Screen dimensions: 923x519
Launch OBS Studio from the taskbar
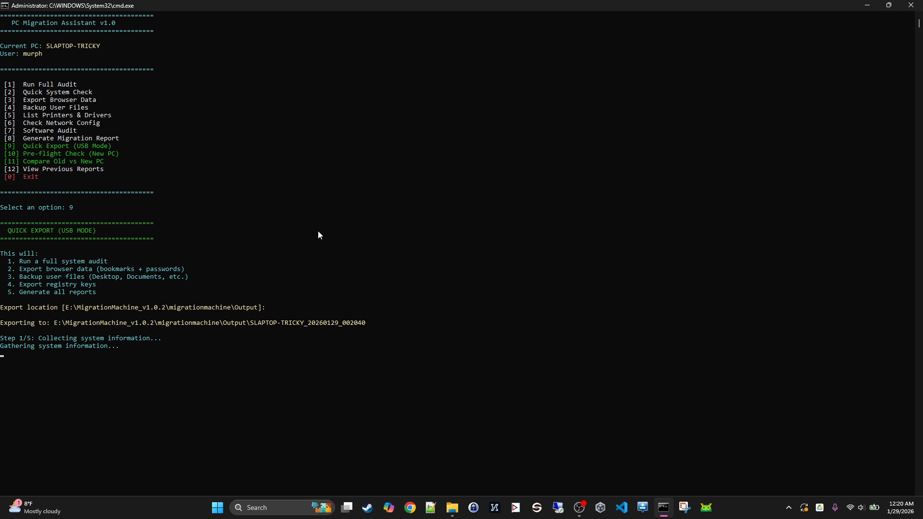click(x=579, y=507)
